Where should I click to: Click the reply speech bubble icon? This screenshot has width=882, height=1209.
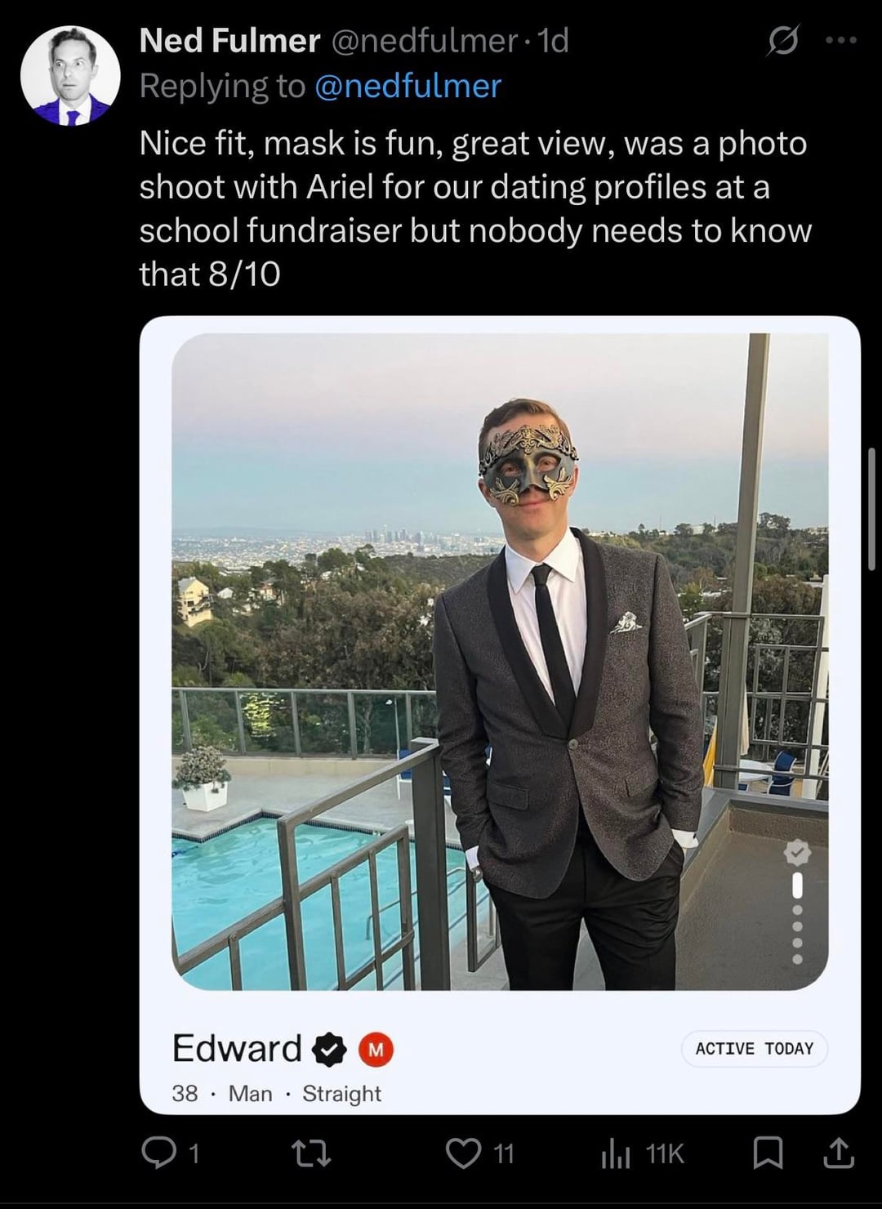[x=155, y=1153]
